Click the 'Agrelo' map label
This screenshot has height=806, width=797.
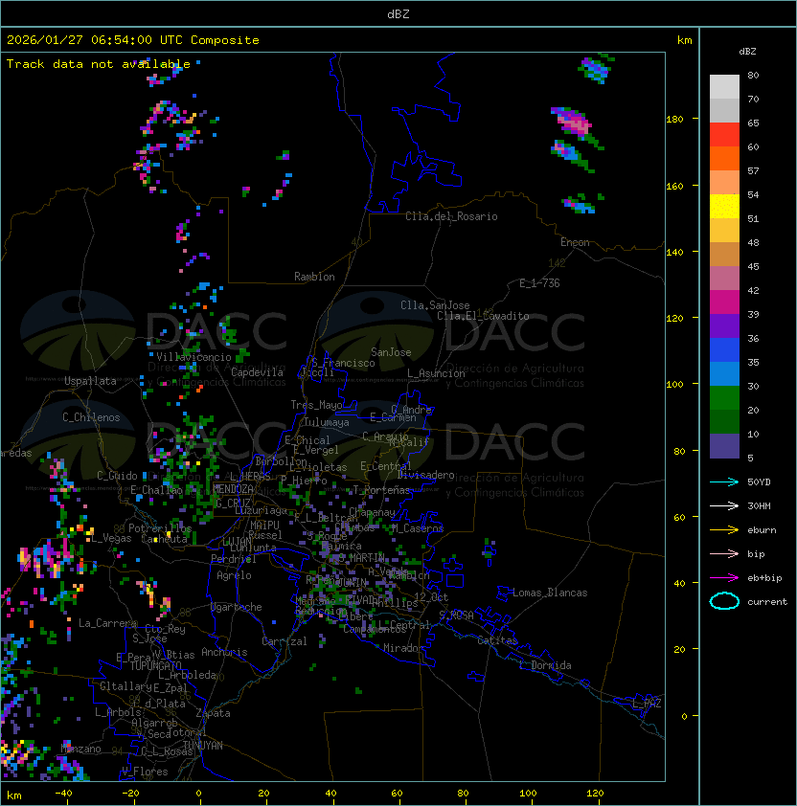(234, 575)
